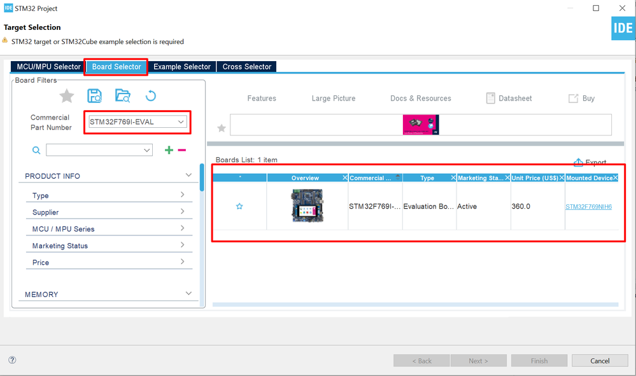This screenshot has height=376, width=636.
Task: Open Commercial Part Number dropdown
Action: [x=181, y=122]
